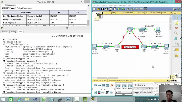This screenshot has width=182, height=102.
Task: Switch to Realtime mode tab
Action: [x=172, y=81]
